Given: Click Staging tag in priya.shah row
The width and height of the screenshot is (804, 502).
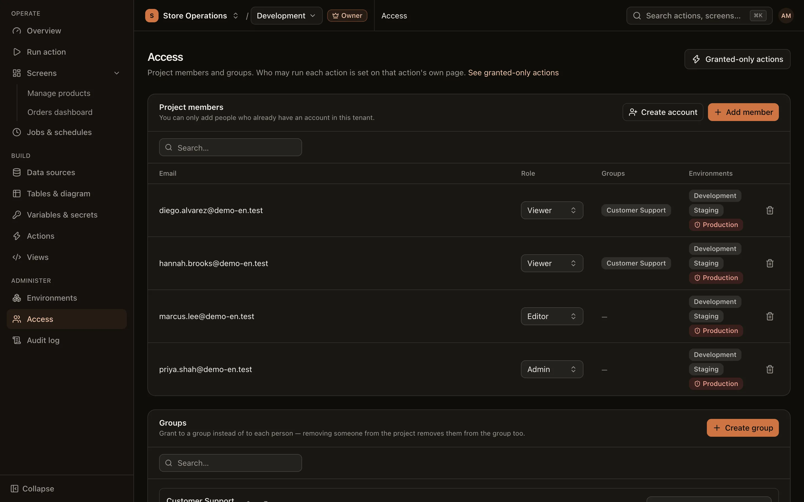Looking at the screenshot, I should coord(706,369).
